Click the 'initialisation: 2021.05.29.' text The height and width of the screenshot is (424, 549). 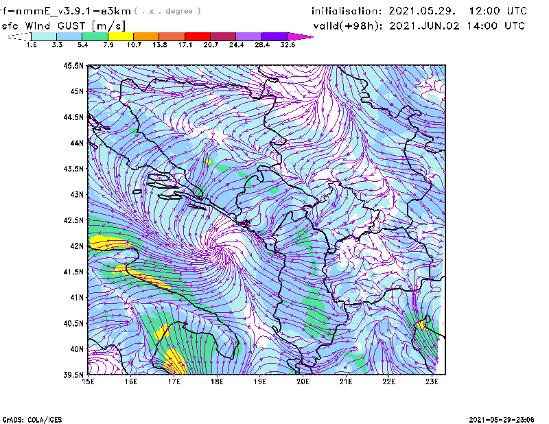pyautogui.click(x=384, y=11)
